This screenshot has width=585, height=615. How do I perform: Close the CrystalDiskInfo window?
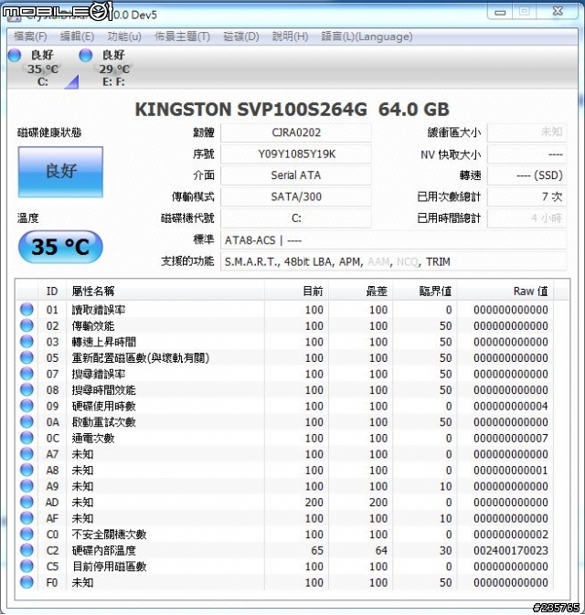[x=558, y=11]
